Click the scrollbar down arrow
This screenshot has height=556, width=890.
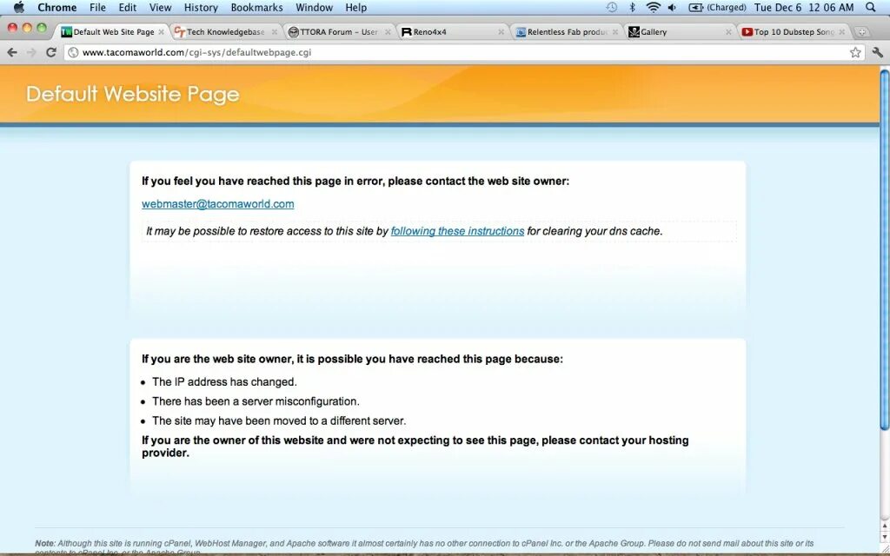click(x=884, y=537)
